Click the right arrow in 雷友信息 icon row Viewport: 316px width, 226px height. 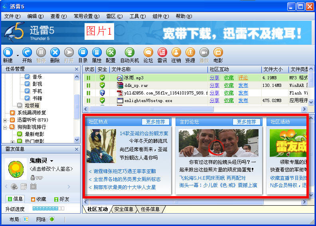69,187
